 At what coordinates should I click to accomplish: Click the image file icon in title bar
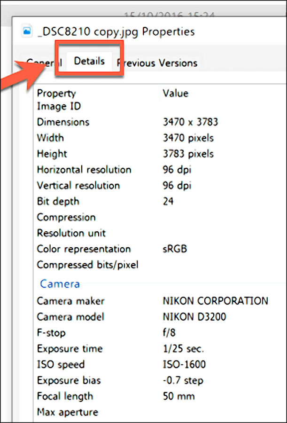[26, 31]
